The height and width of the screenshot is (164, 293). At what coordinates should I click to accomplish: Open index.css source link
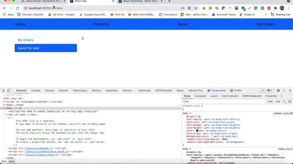point(285,149)
